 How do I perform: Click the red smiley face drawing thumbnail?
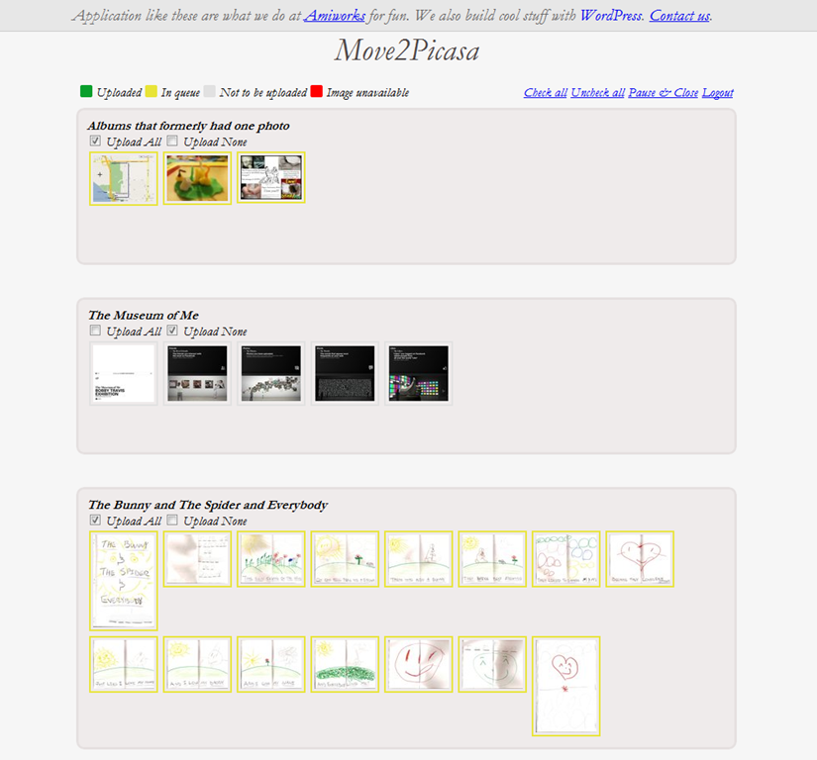418,664
